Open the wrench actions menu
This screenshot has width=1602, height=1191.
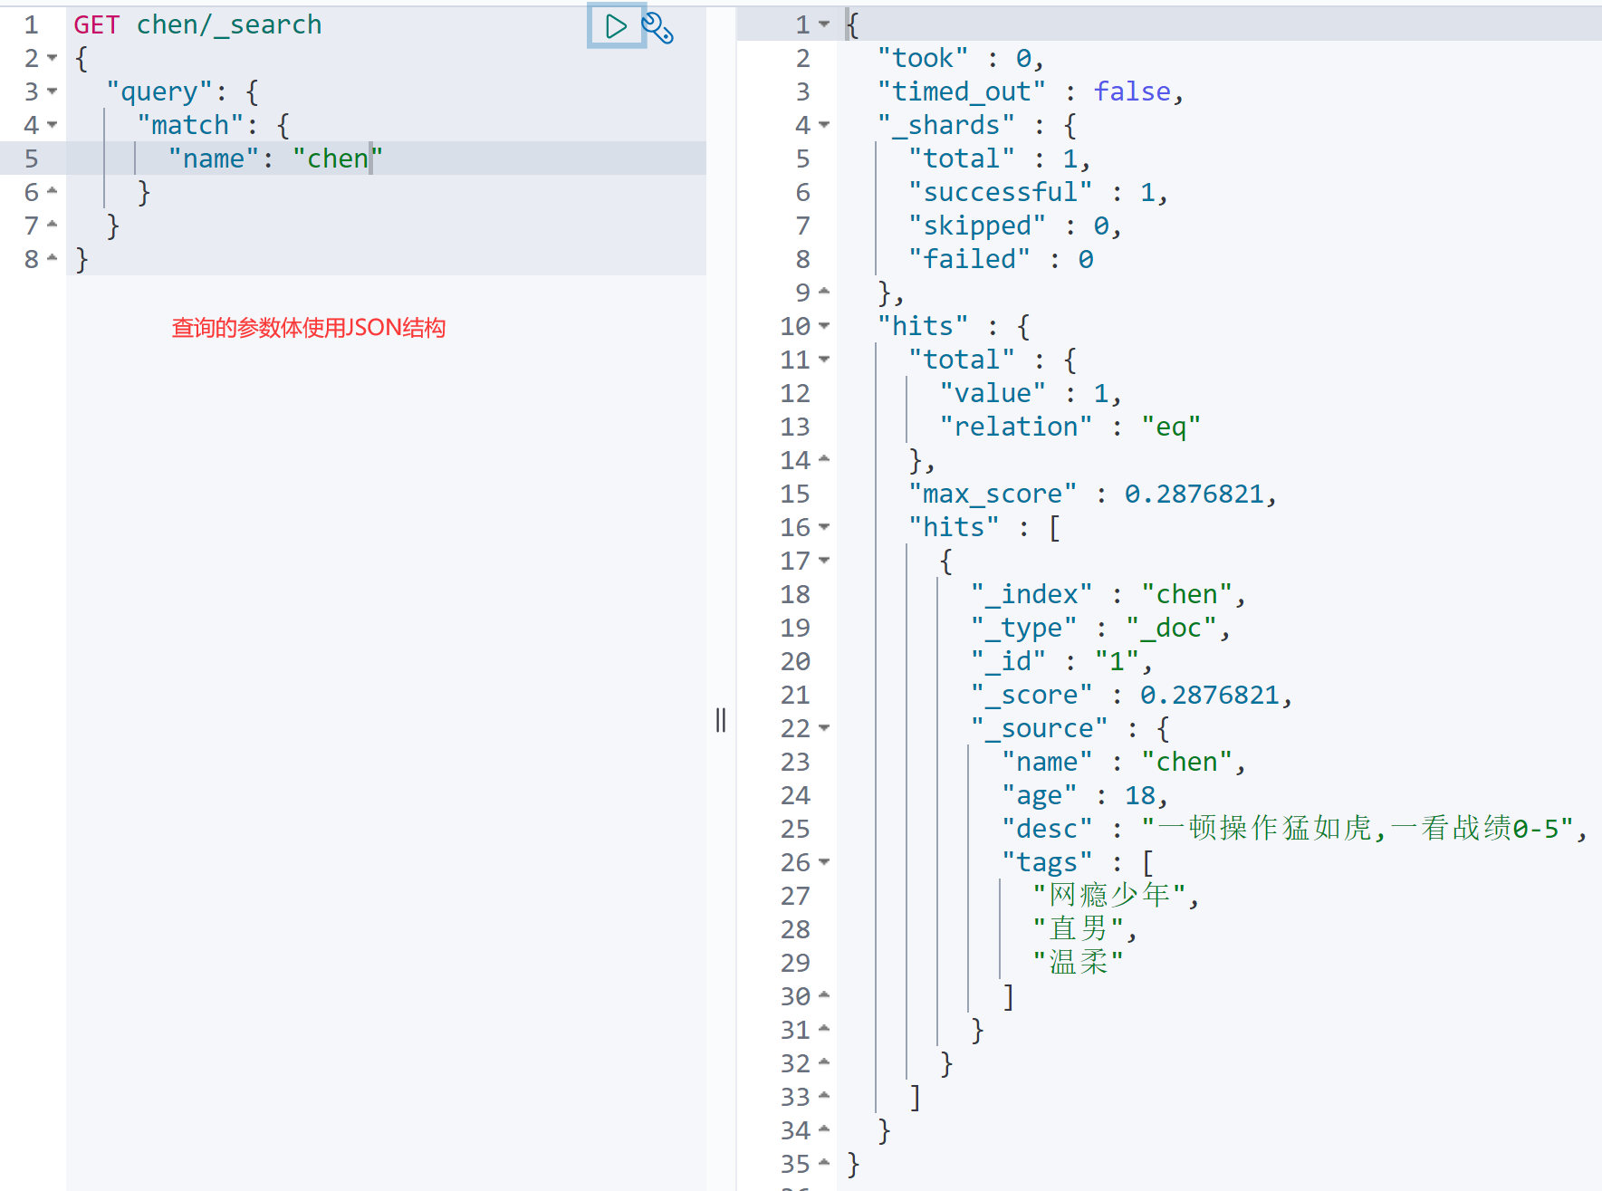[657, 28]
